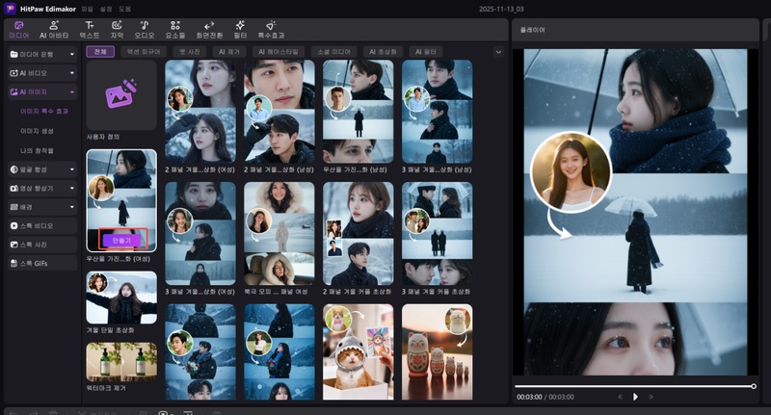Open the 오디오 (Audio) panel
The height and width of the screenshot is (415, 771).
(x=144, y=28)
